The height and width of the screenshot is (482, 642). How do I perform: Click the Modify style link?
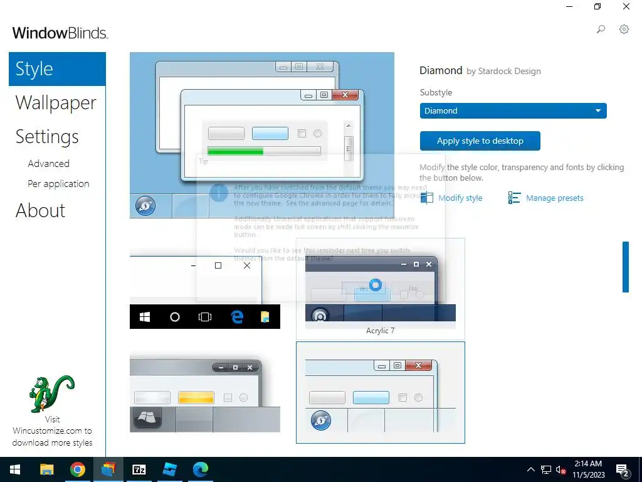point(460,198)
